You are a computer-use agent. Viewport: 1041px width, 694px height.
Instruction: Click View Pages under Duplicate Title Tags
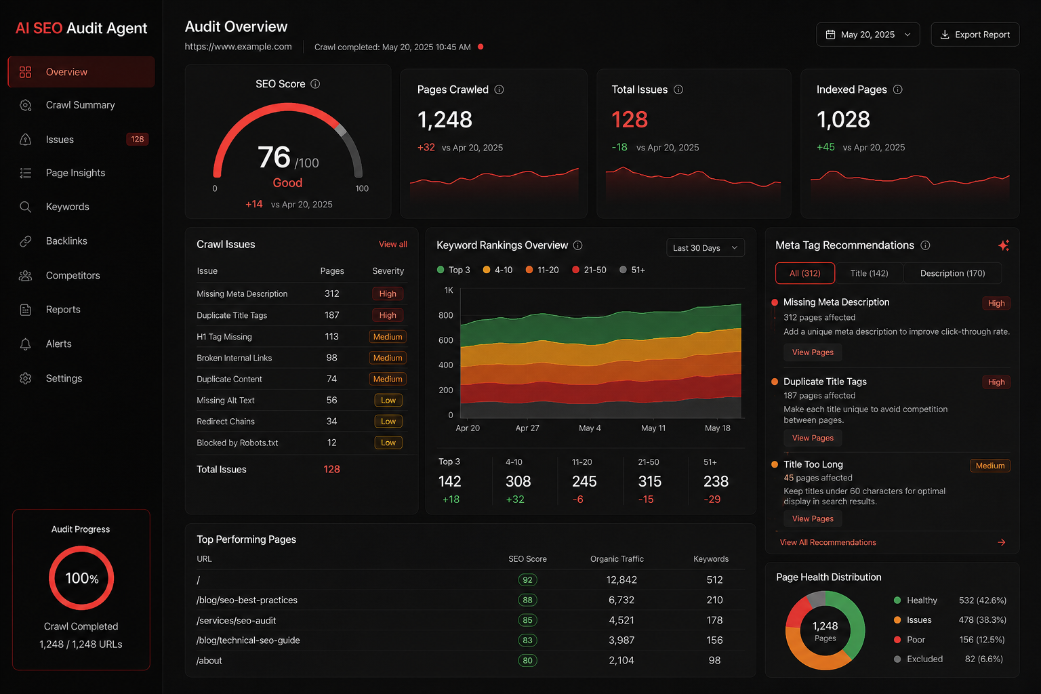[x=813, y=438]
